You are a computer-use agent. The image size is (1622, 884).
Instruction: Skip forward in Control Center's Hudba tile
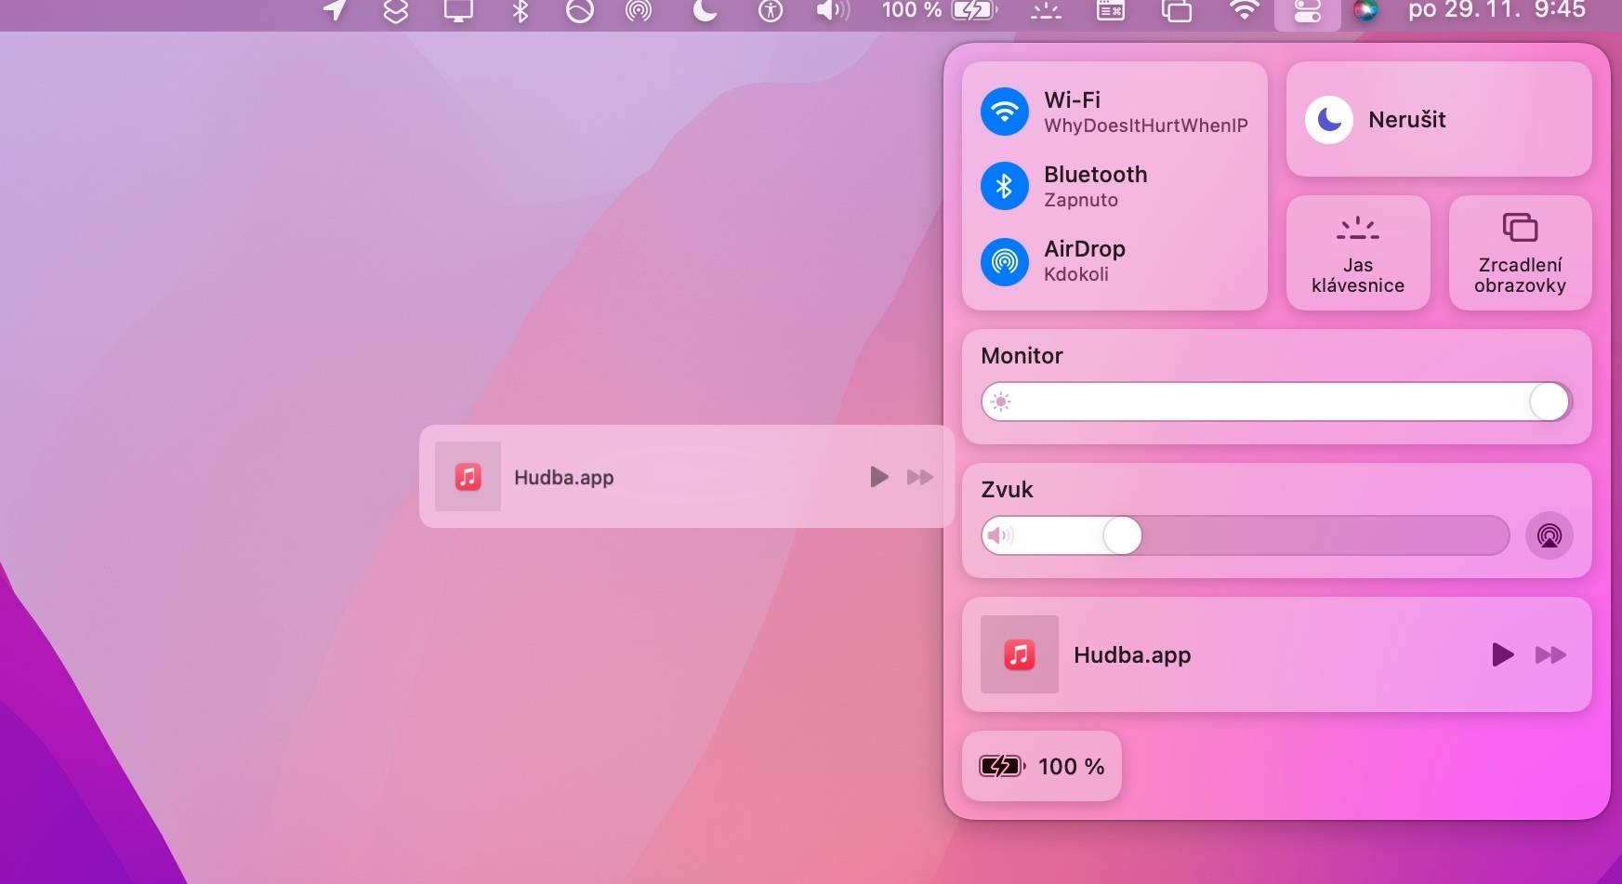(1550, 654)
